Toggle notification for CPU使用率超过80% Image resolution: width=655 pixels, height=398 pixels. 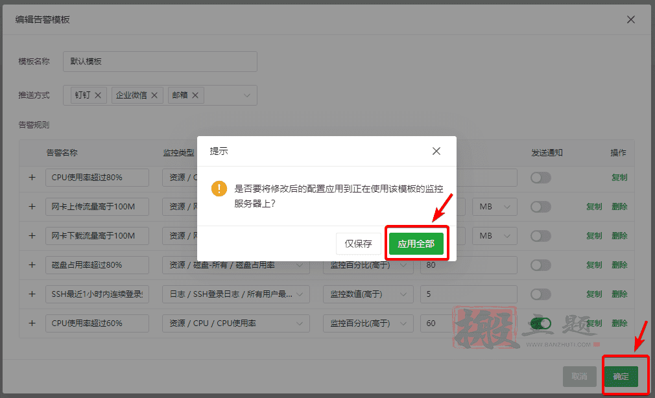point(541,178)
